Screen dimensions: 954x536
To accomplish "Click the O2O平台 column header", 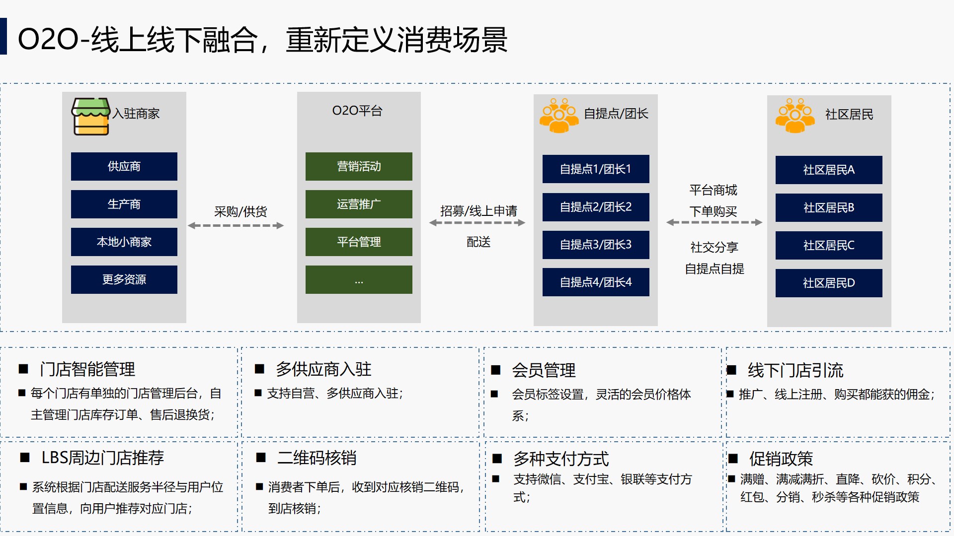I will (x=357, y=111).
